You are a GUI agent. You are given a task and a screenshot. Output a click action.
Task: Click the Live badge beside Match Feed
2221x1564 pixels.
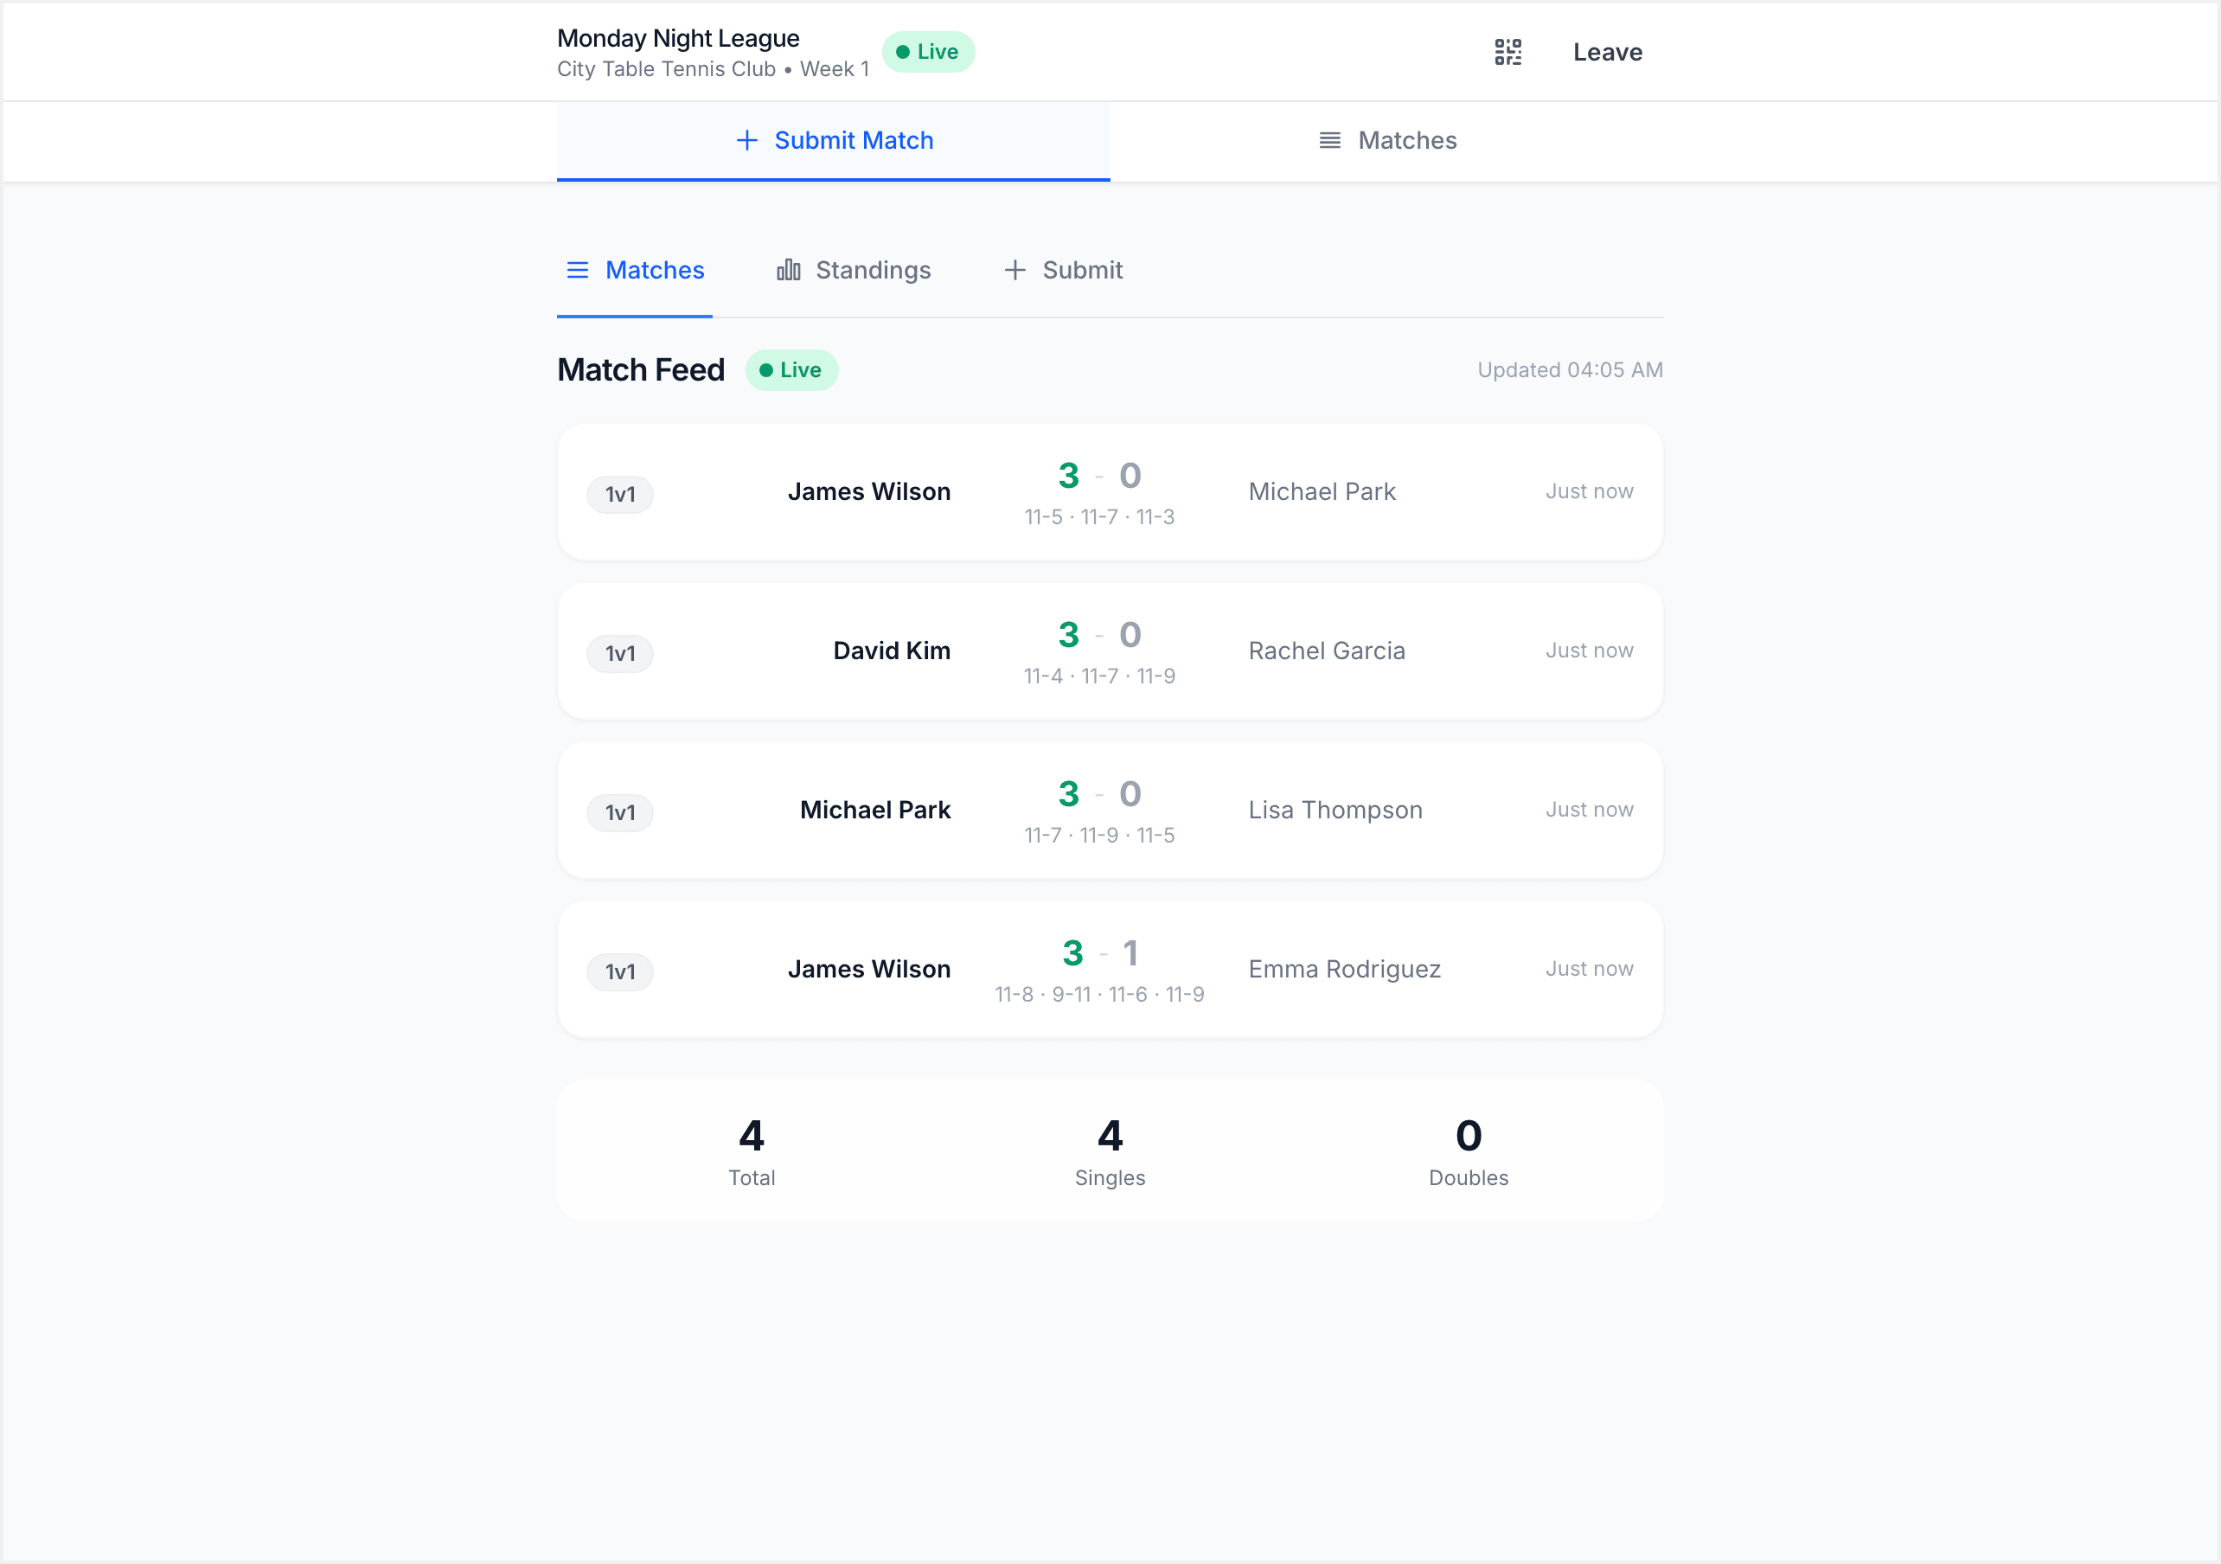pos(791,369)
